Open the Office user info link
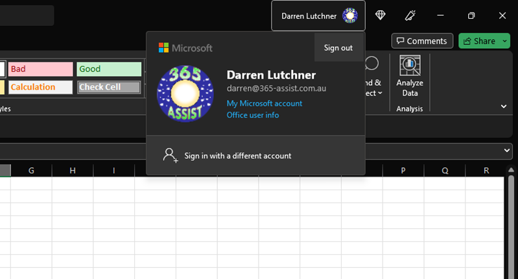This screenshot has height=279, width=518. [x=253, y=115]
